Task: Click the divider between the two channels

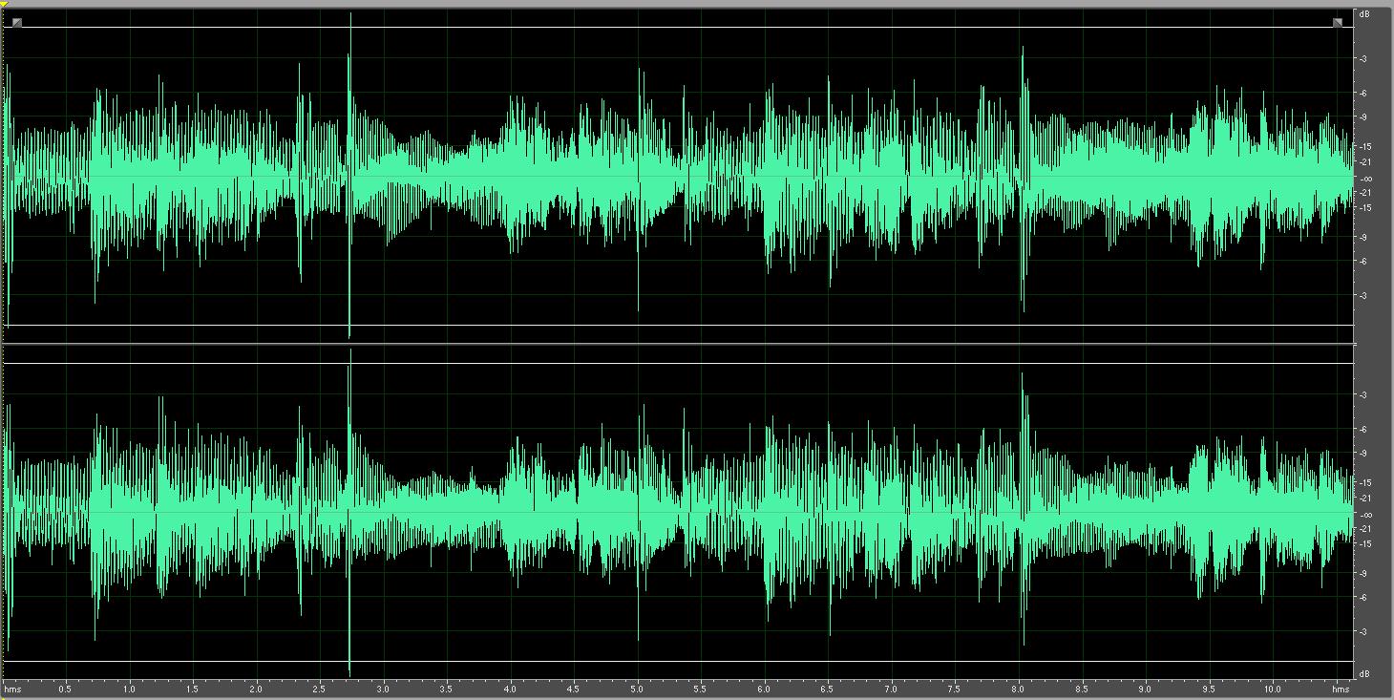Action: pos(678,344)
